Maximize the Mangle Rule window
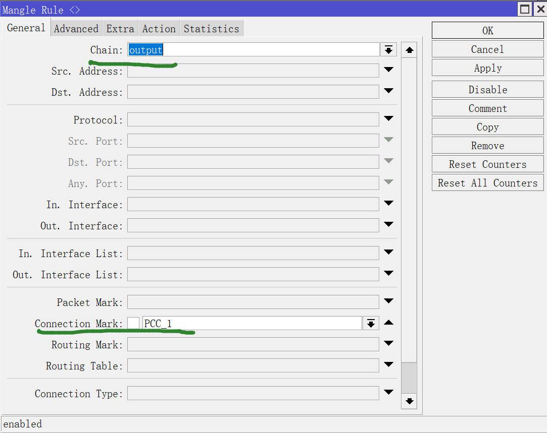Viewport: 547px width, 433px height. click(525, 9)
